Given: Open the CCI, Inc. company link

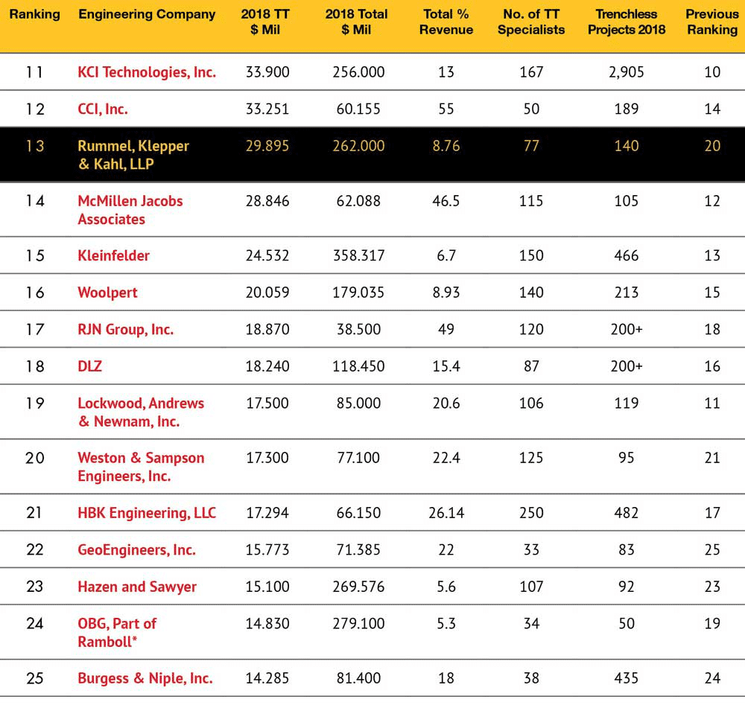Looking at the screenshot, I should coord(103,109).
